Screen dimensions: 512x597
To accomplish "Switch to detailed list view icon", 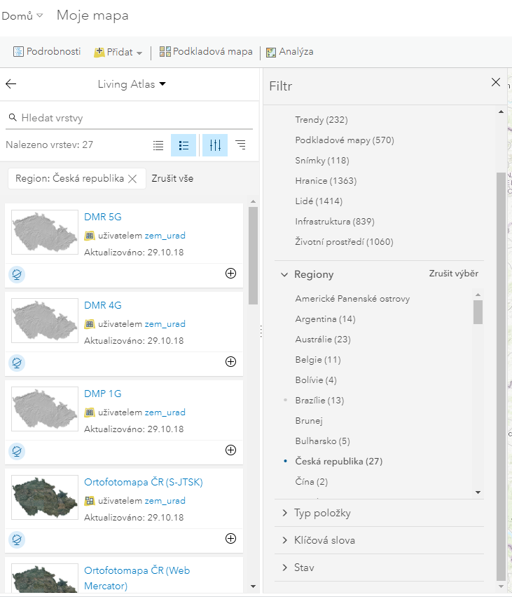I will click(184, 145).
